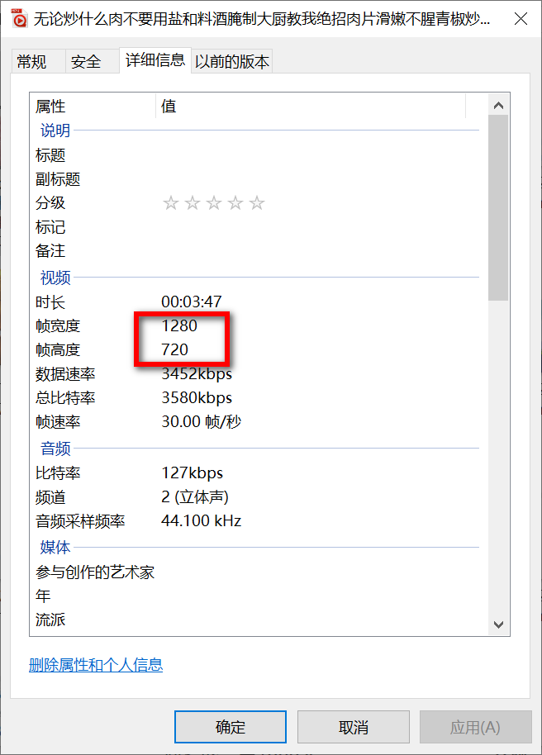Select the 流派 property row

tap(257, 620)
